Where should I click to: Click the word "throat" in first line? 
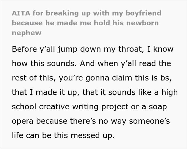[x=131, y=49]
